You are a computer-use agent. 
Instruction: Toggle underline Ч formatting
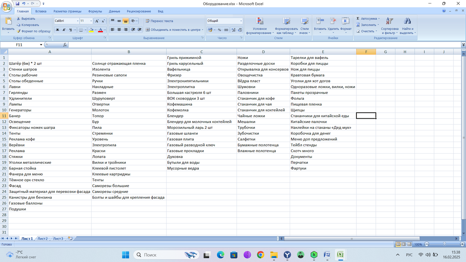click(70, 29)
